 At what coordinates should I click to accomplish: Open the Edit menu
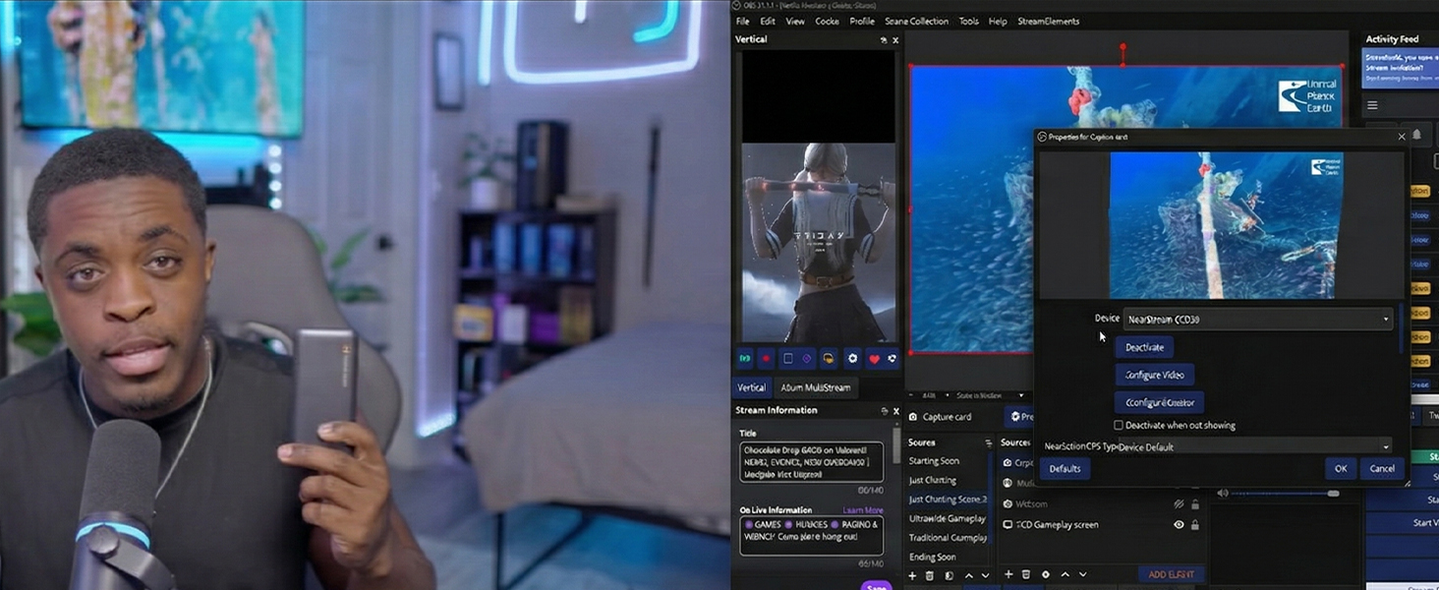click(768, 21)
